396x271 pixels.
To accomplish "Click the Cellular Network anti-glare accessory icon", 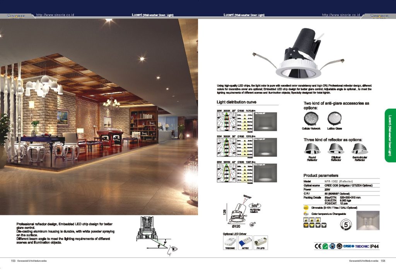I will tap(311, 118).
